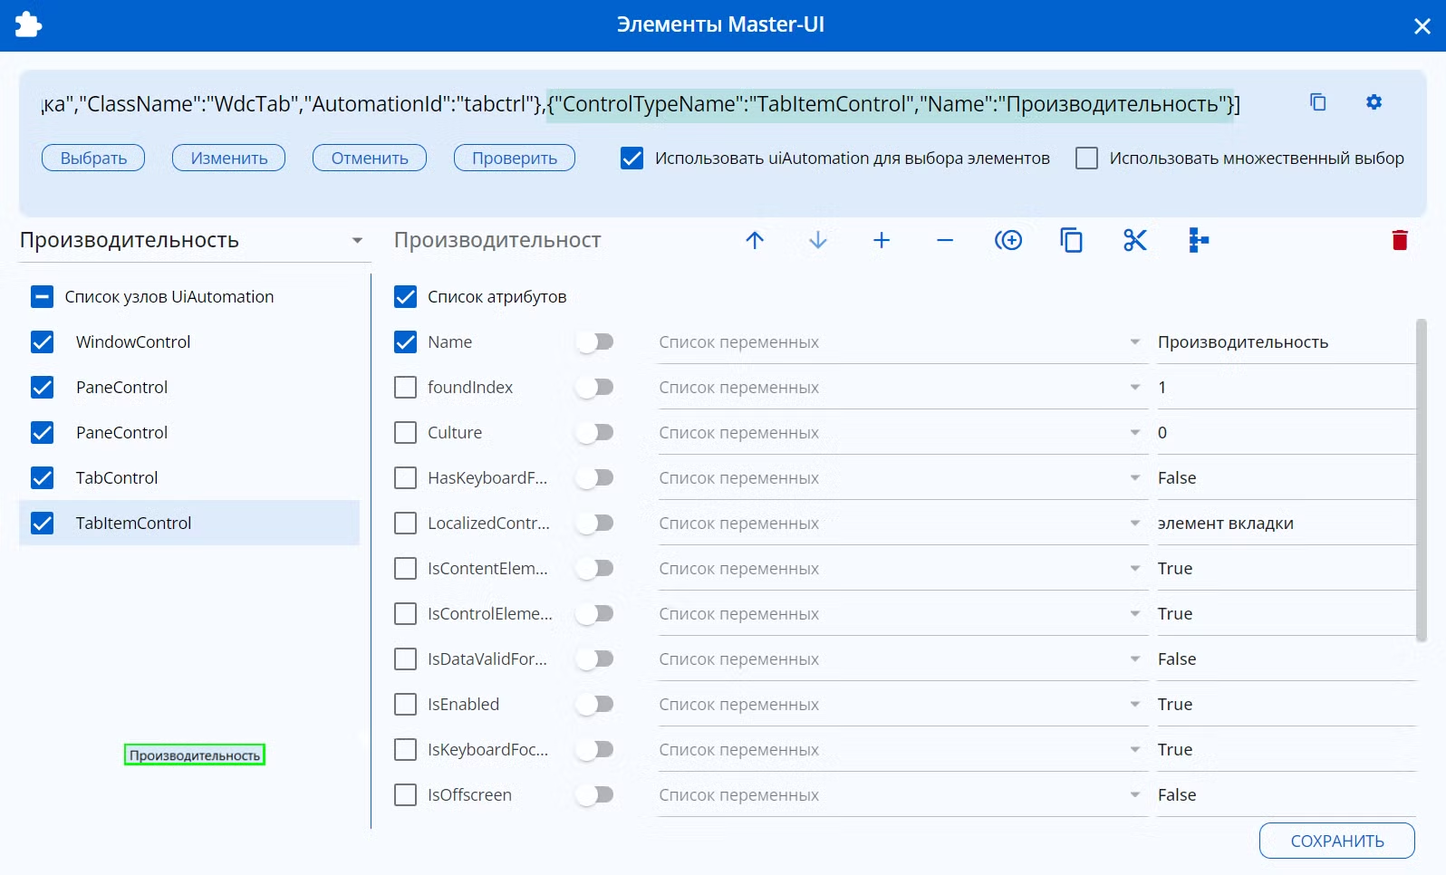Viewport: 1446px width, 875px height.
Task: Check the IsOffscreen attribute checkbox
Action: click(405, 794)
